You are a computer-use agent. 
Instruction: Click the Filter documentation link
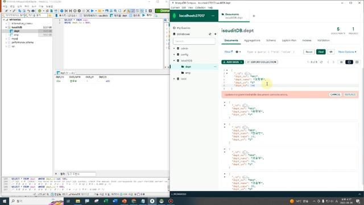(x=229, y=52)
